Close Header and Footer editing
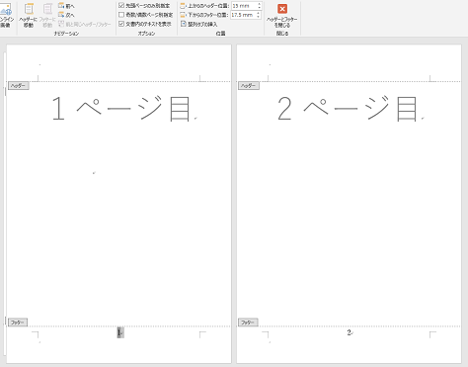Image resolution: width=468 pixels, height=367 pixels. point(282,16)
